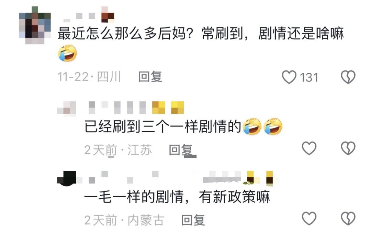The height and width of the screenshot is (231, 371).
Task: Tap the 131 like count number
Action: click(x=309, y=77)
